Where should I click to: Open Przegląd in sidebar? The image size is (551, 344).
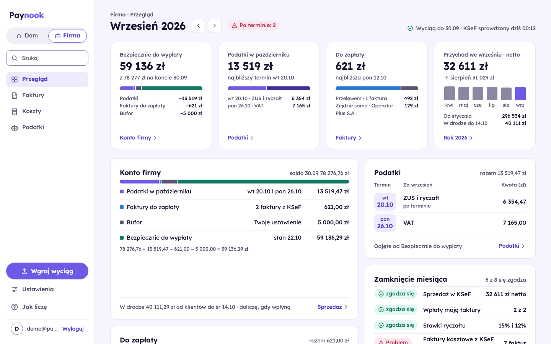click(x=47, y=80)
